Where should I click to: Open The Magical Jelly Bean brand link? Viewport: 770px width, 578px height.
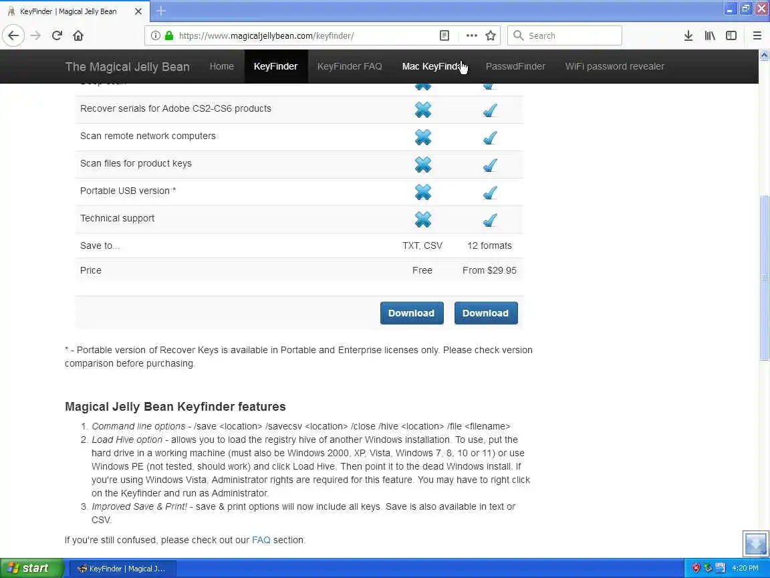127,66
